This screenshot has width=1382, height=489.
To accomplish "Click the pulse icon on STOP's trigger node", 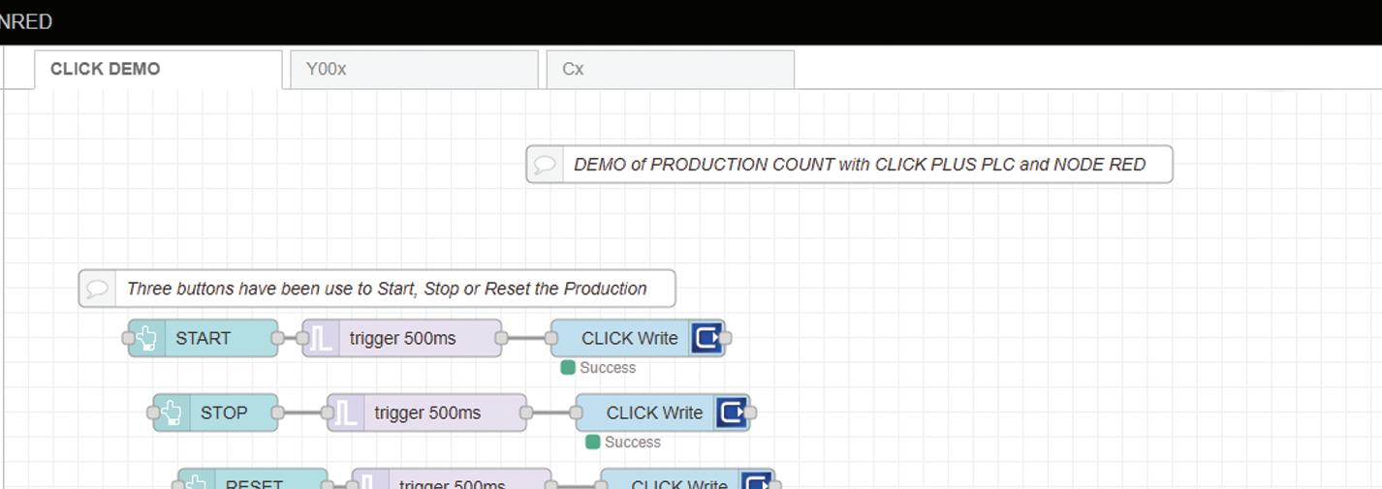I will [x=346, y=413].
